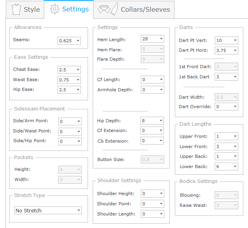Click the Dart Override value field

pyautogui.click(x=223, y=107)
